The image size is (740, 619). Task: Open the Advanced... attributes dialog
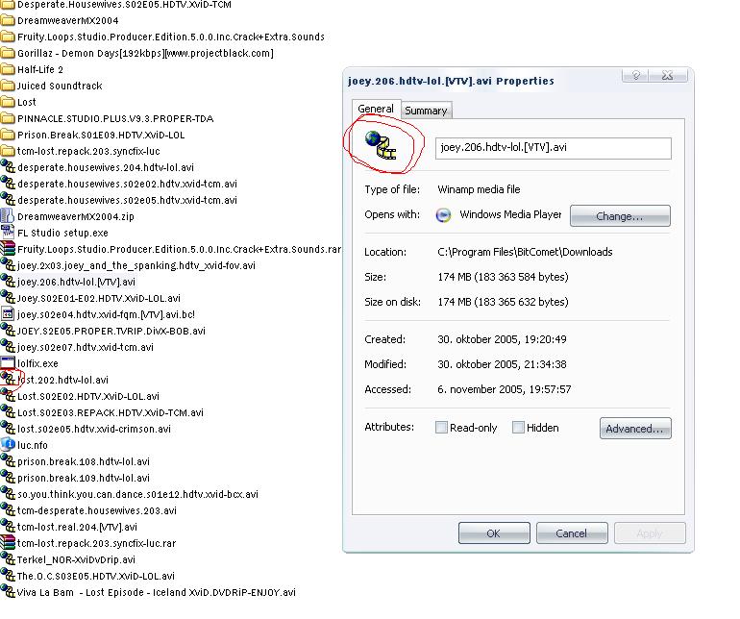coord(635,429)
